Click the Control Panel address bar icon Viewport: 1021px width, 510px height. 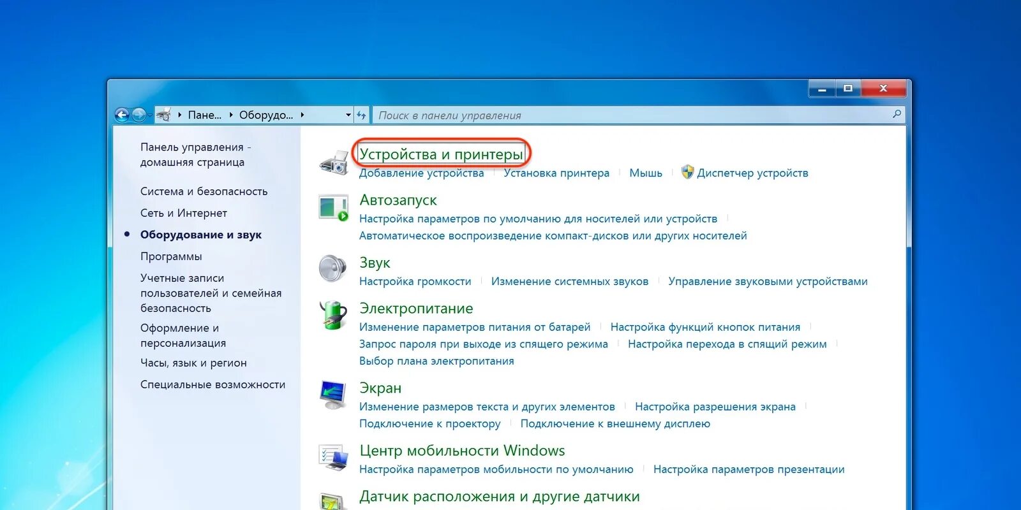(164, 115)
